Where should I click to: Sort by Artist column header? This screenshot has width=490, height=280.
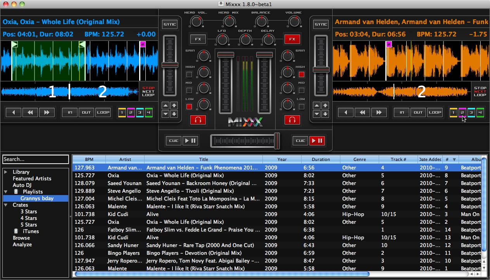(125, 159)
